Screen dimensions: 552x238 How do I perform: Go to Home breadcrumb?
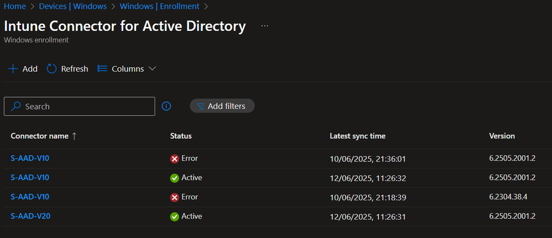click(15, 6)
